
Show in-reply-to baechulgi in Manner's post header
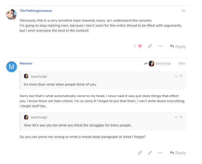[157, 63]
